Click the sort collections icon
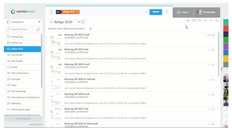 click(x=38, y=29)
